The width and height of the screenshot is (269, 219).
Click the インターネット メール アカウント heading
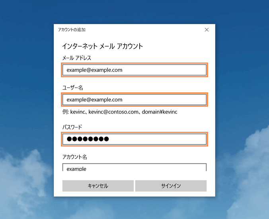click(102, 46)
